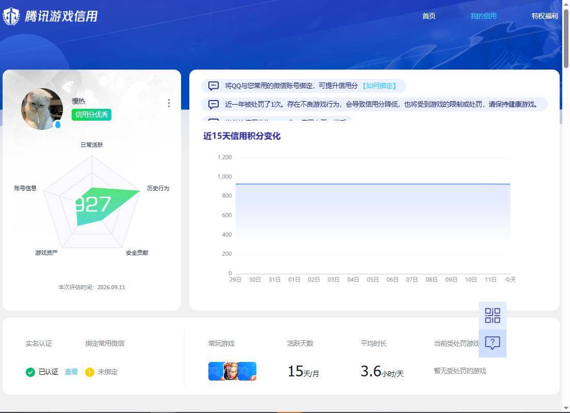Click the frequently played game thumbnail
The image size is (570, 413).
point(232,371)
